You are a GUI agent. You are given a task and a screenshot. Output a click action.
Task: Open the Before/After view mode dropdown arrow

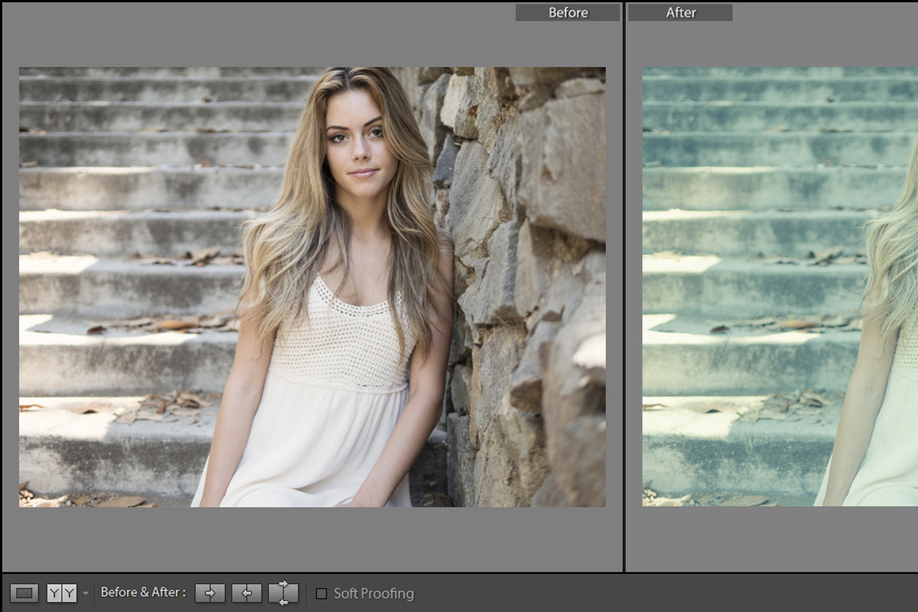tap(86, 594)
